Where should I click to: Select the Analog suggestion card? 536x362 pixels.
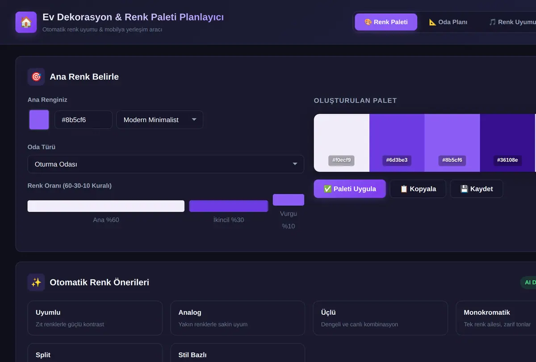(x=238, y=318)
